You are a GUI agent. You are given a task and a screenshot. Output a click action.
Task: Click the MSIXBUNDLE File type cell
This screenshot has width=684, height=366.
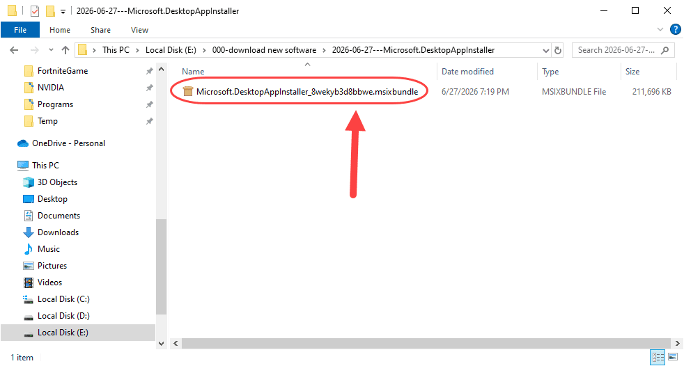(574, 92)
